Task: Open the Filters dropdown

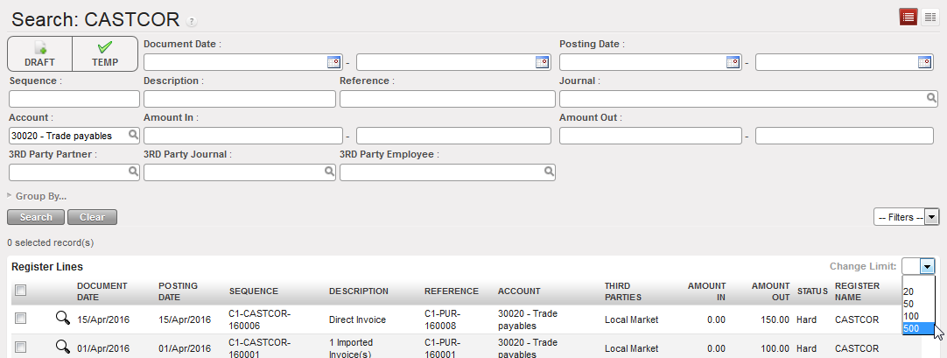Action: coord(907,217)
